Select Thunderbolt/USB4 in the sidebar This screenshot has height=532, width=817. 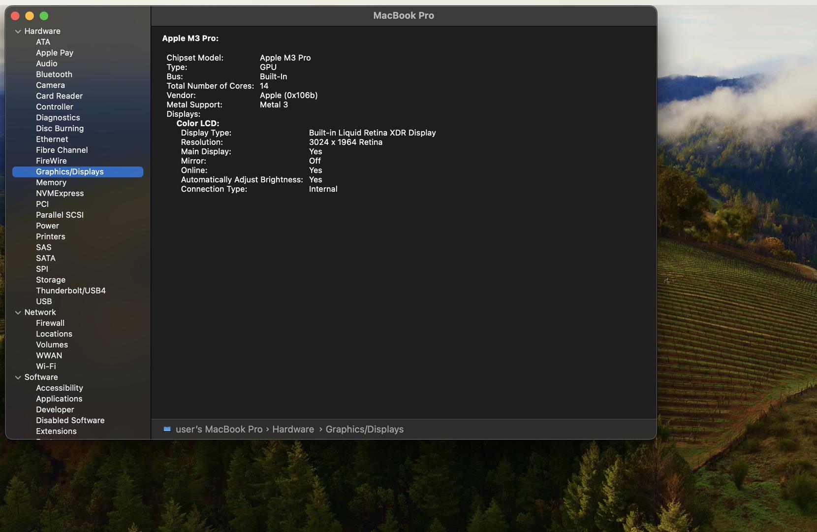coord(70,291)
